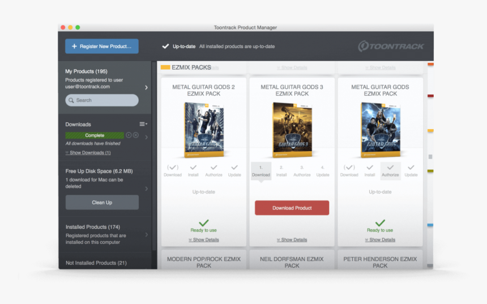This screenshot has height=304, width=487.
Task: Click the cancel download X icon
Action: (x=136, y=135)
